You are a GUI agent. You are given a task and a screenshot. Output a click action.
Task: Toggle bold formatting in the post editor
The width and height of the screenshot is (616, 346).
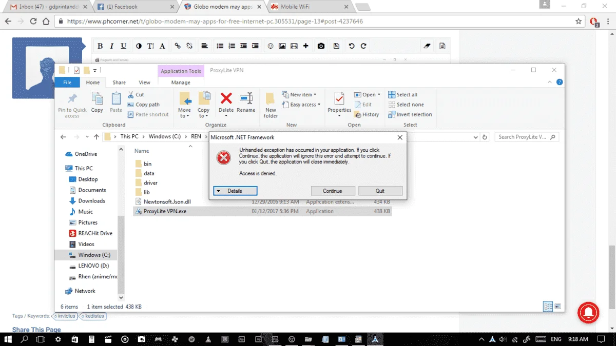(100, 46)
